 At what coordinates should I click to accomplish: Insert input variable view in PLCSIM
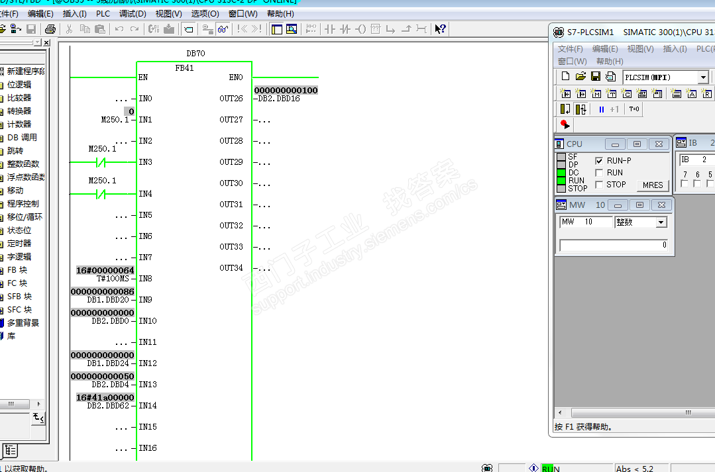pos(565,94)
